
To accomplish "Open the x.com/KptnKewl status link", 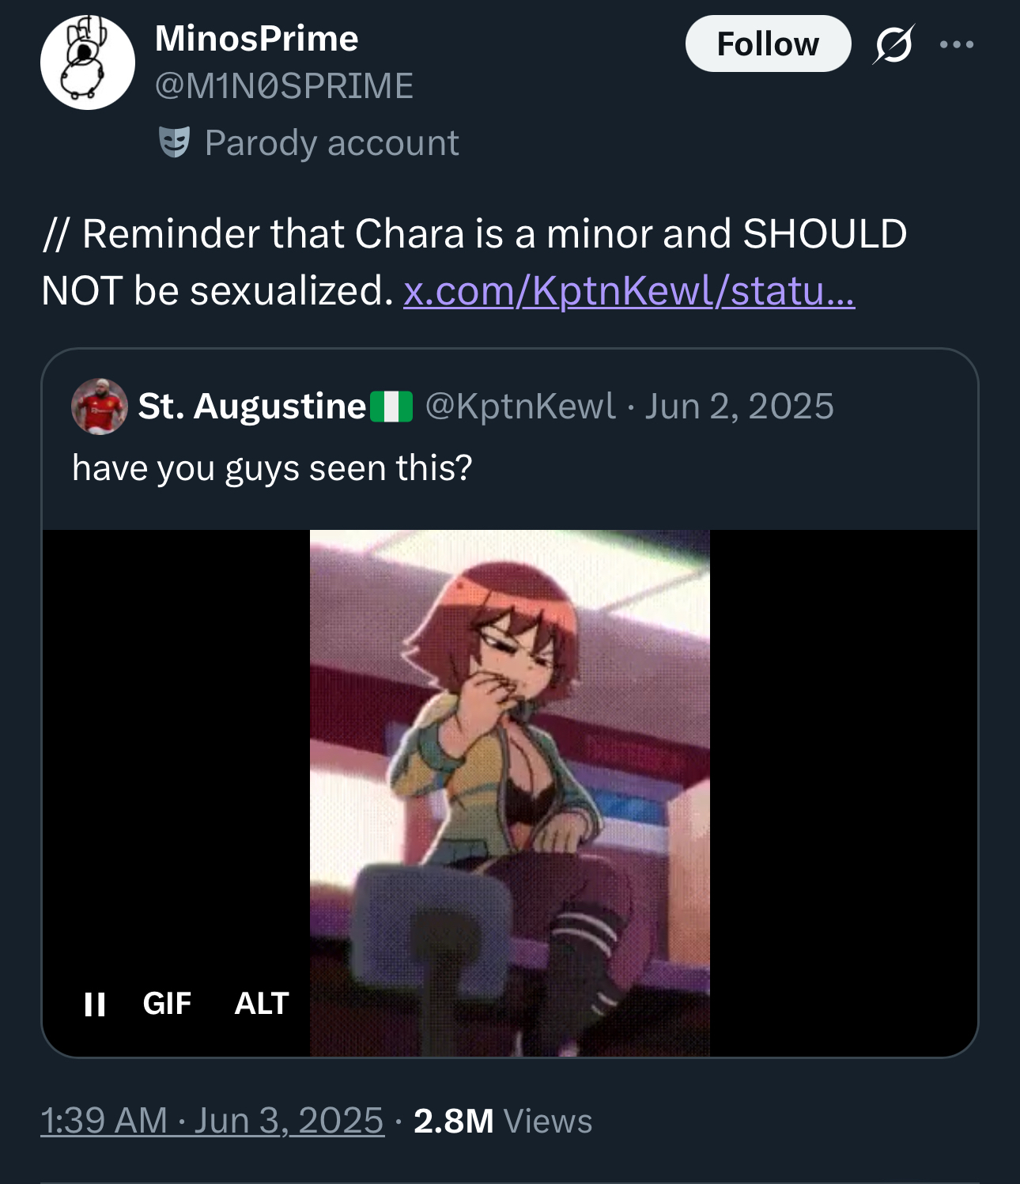I will (629, 290).
